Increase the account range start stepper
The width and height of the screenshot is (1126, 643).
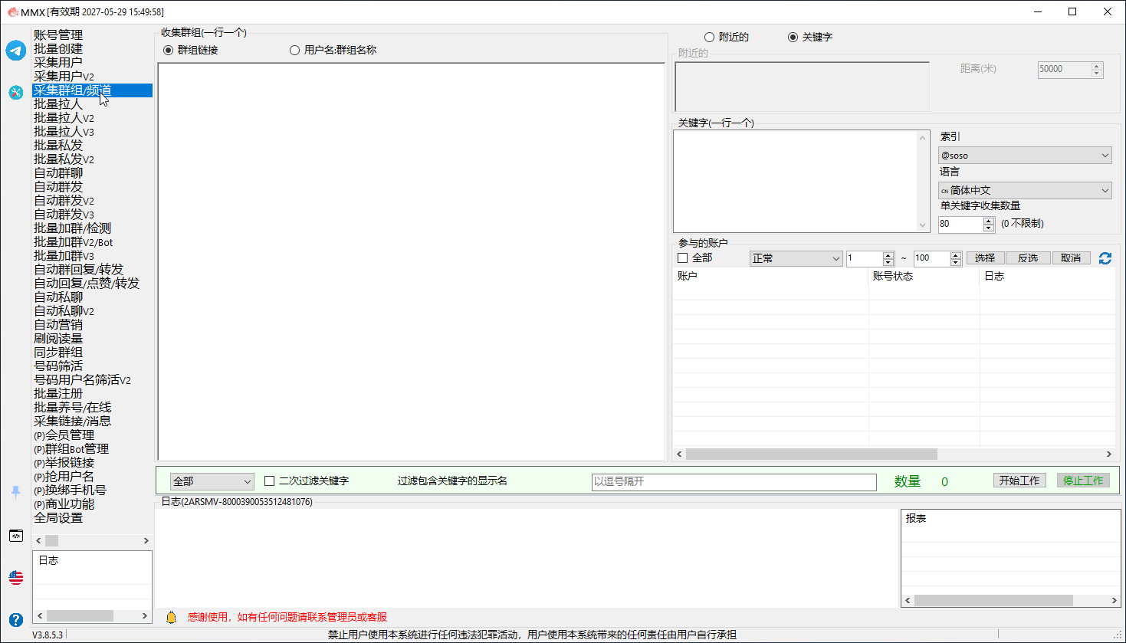click(888, 255)
